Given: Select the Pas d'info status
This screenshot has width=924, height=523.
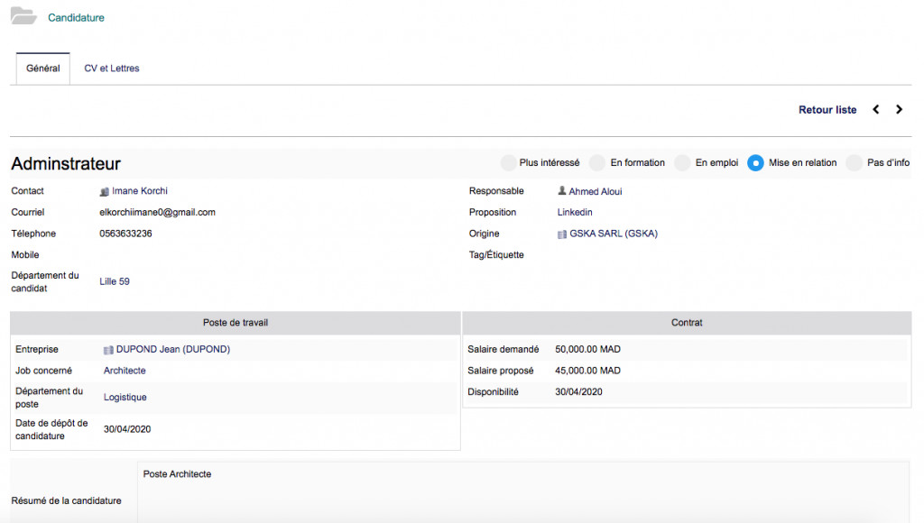Looking at the screenshot, I should click(854, 163).
